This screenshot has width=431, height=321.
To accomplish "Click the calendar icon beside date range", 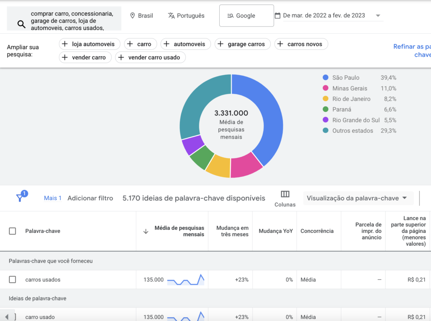I will (x=277, y=16).
